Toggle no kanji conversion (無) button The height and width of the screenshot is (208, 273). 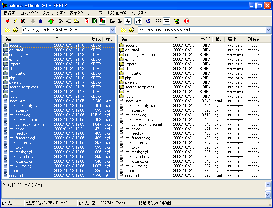pyautogui.click(x=128, y=21)
